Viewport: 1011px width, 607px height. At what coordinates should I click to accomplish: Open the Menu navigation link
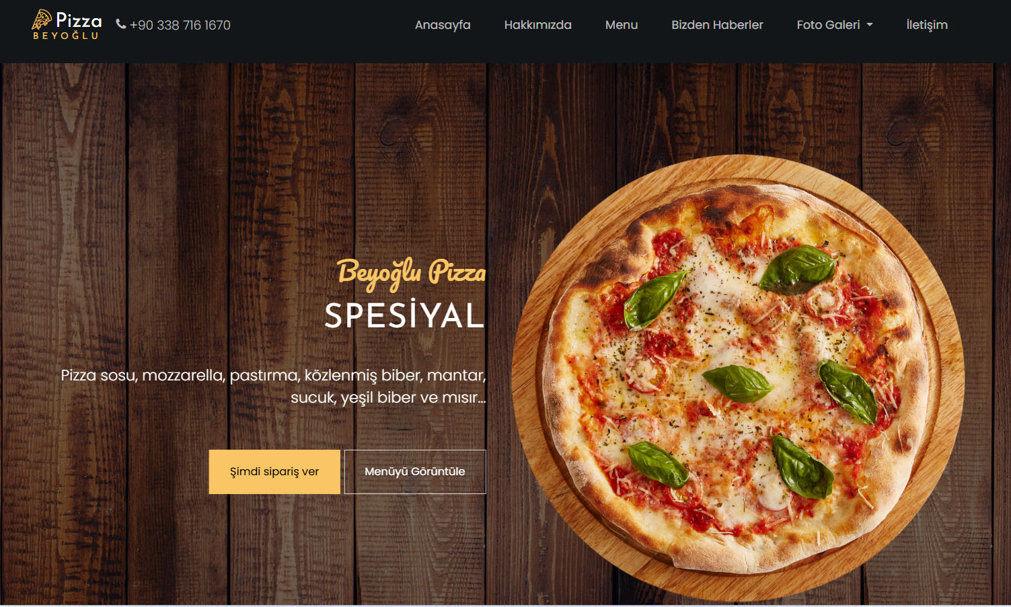(x=622, y=25)
